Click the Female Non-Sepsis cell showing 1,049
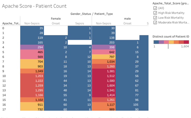191x118 pixels. click(32, 71)
